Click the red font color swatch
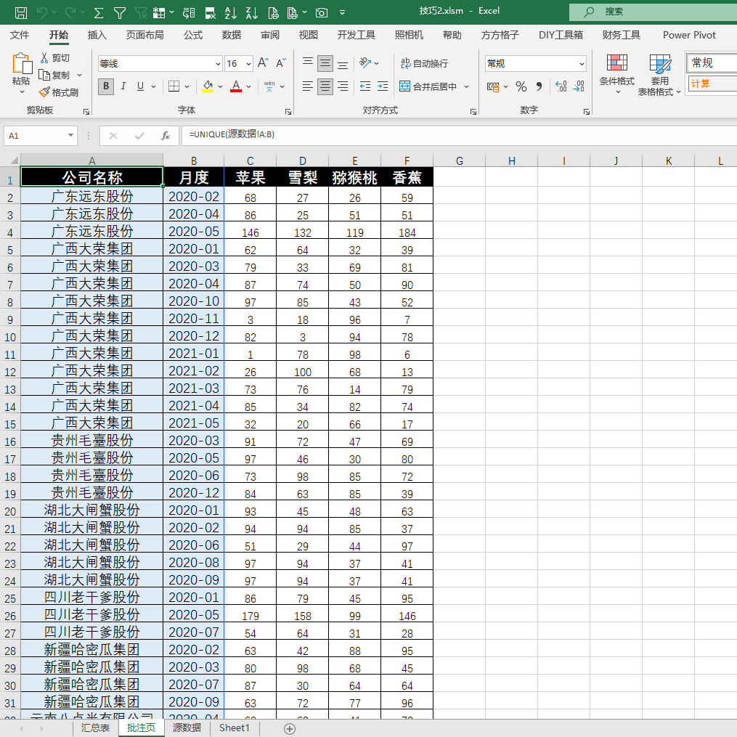 pyautogui.click(x=236, y=86)
